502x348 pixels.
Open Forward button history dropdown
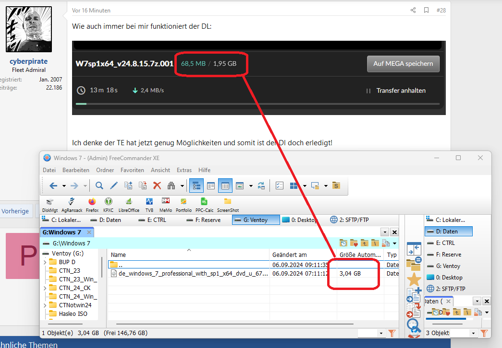point(85,186)
